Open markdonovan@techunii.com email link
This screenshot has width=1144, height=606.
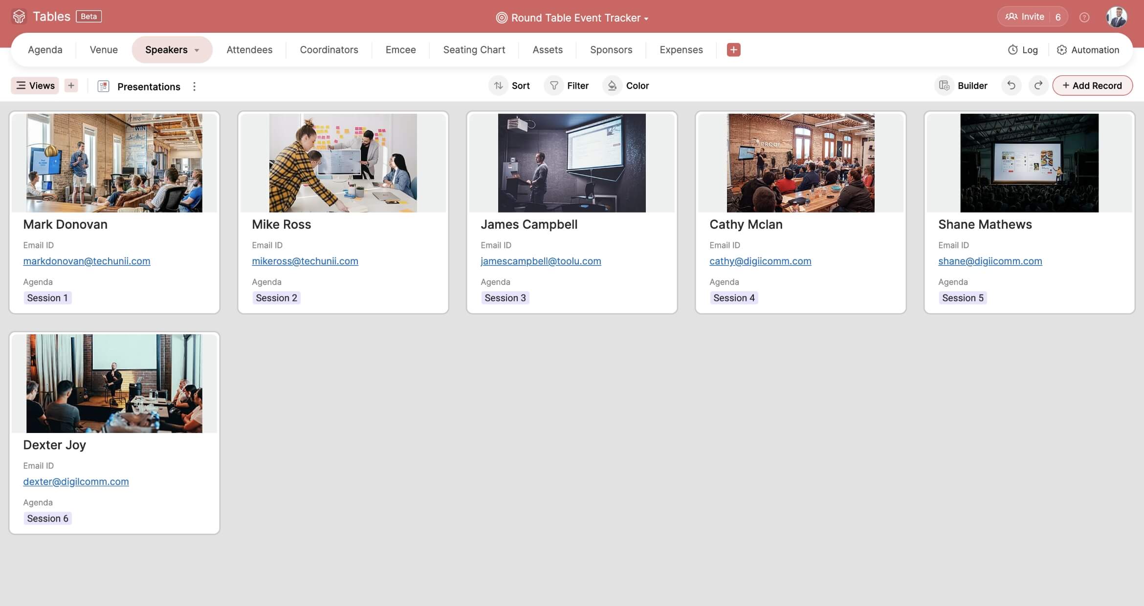pyautogui.click(x=87, y=261)
